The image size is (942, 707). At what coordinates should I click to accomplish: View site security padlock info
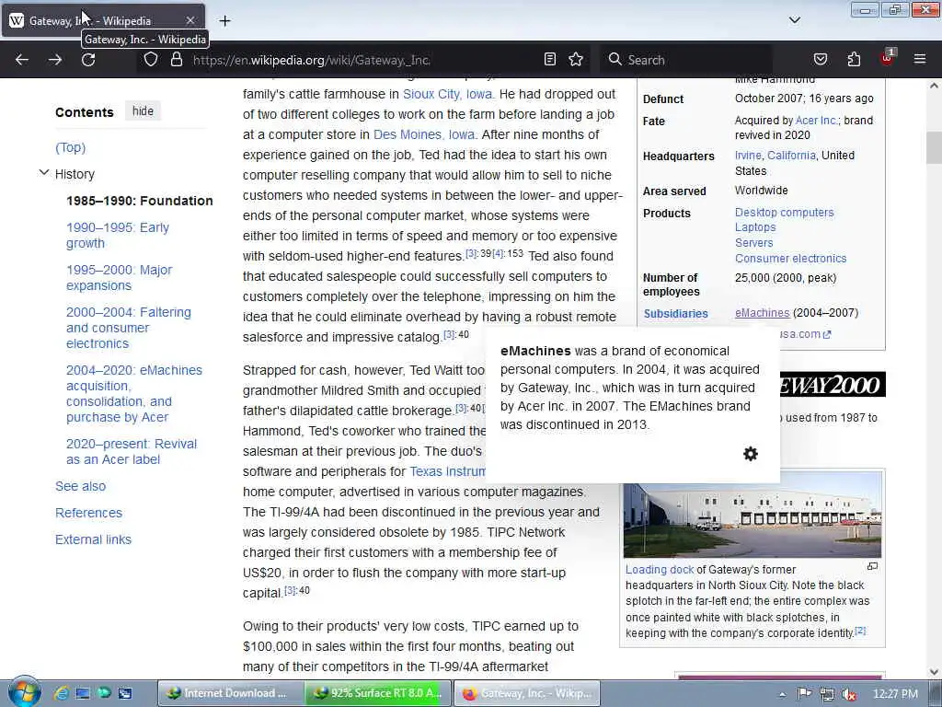pyautogui.click(x=176, y=60)
